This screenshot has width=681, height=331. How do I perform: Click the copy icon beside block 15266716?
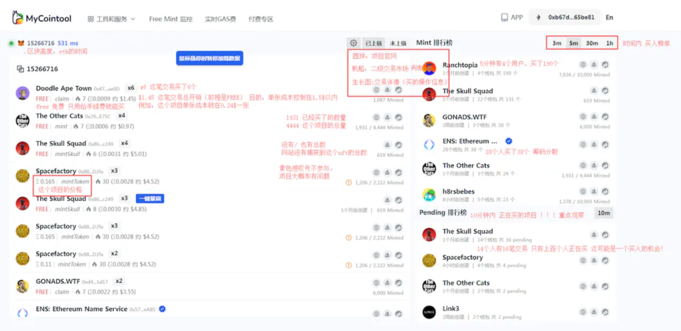click(x=20, y=69)
